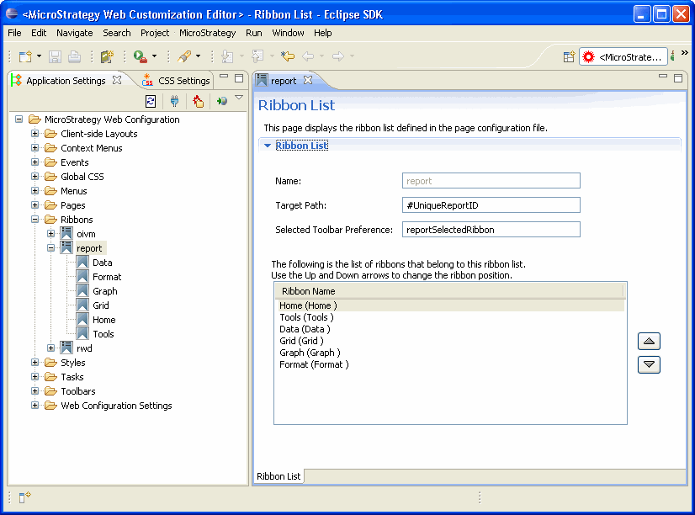The height and width of the screenshot is (515, 695).
Task: Expand the rwd ribbon list node
Action: pos(51,348)
